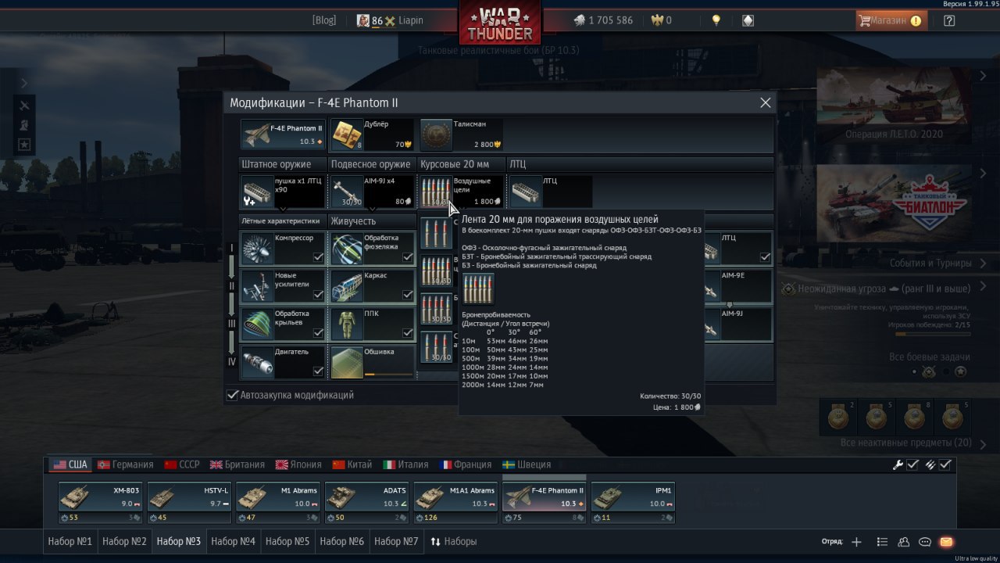The height and width of the screenshot is (563, 1000).
Task: Select the Обработка фюзеляжа modification icon
Action: 347,249
